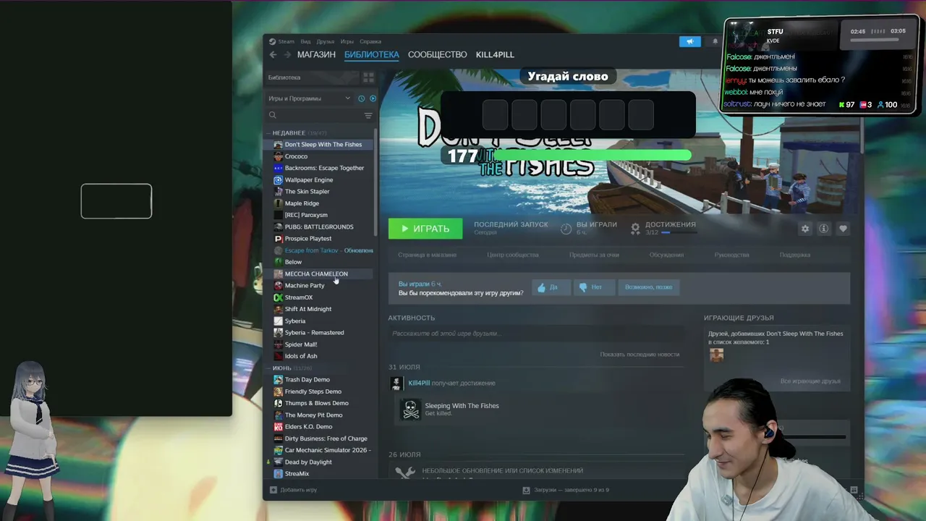The image size is (926, 521).
Task: Open Игры и Программы dropdown
Action: pos(309,98)
